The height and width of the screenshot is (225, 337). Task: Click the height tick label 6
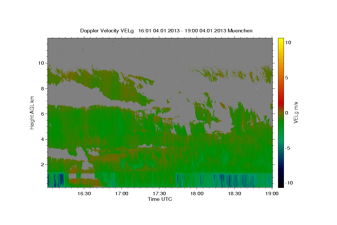(x=43, y=114)
